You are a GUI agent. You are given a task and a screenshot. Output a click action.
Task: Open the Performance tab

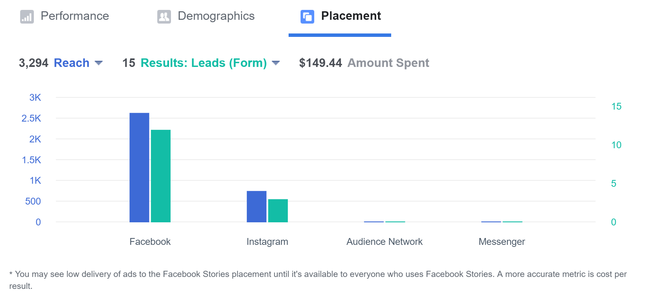[x=75, y=16]
